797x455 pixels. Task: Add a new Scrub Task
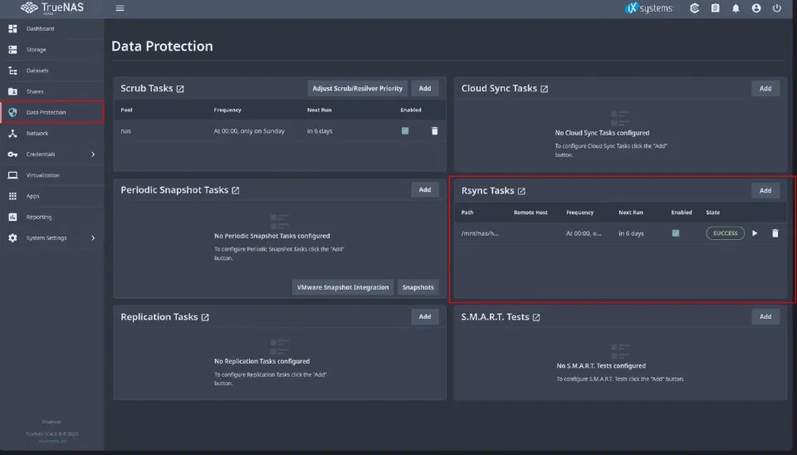pyautogui.click(x=425, y=89)
